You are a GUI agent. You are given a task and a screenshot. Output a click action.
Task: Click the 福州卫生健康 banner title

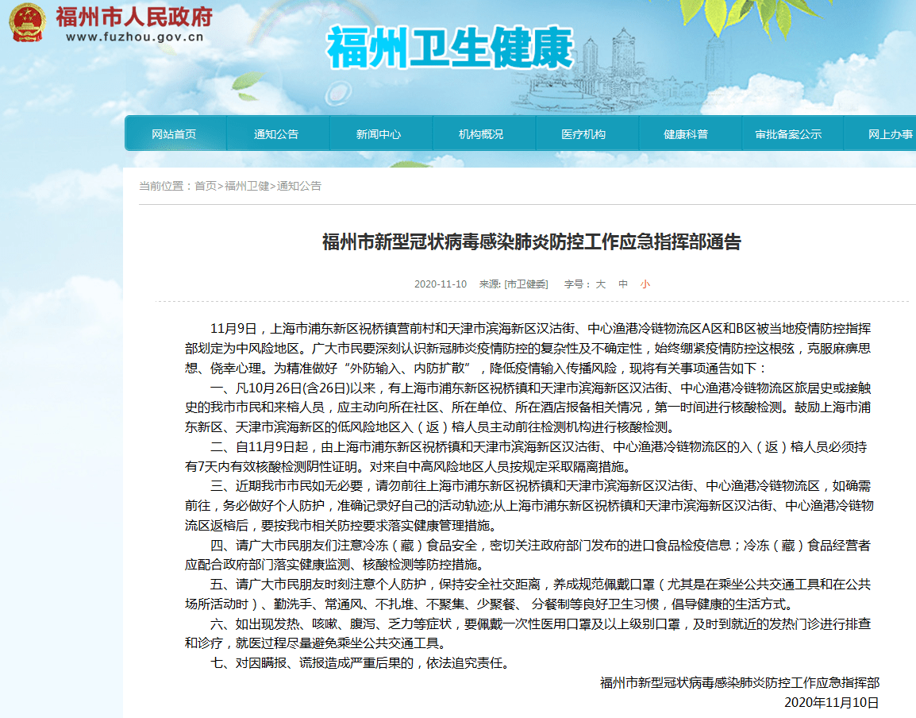point(450,48)
